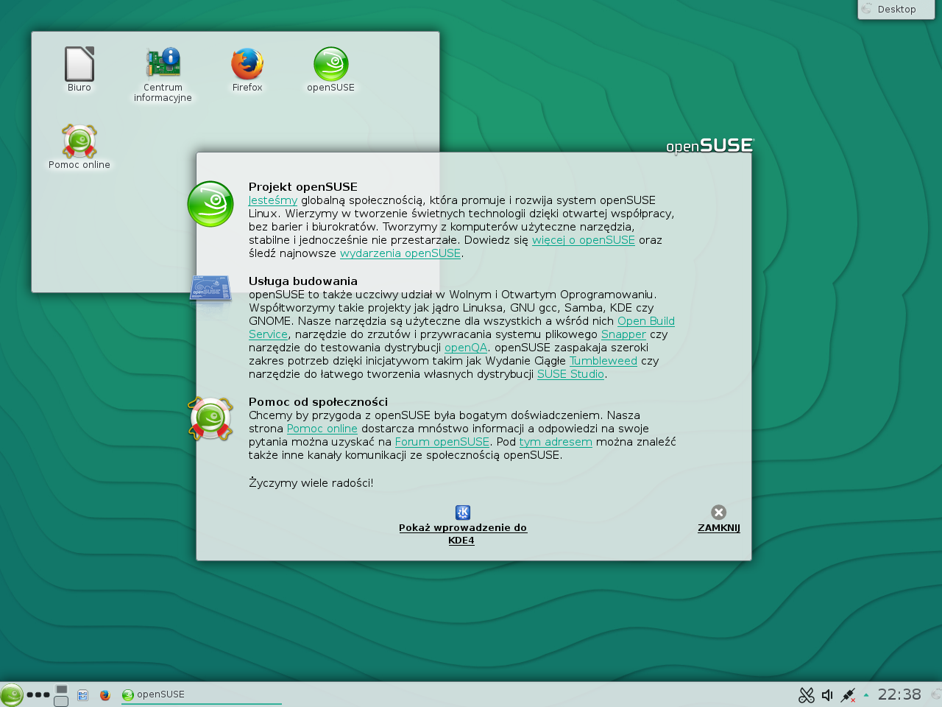Open the openSUSE application launcher menu
This screenshot has width=942, height=707.
tap(12, 694)
